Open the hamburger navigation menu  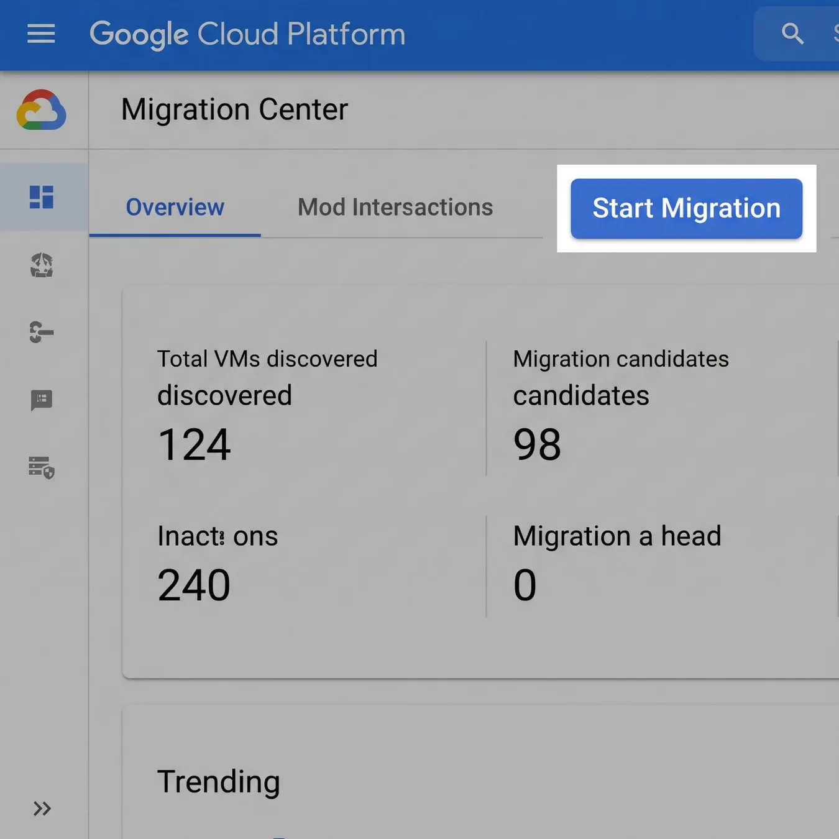point(41,34)
